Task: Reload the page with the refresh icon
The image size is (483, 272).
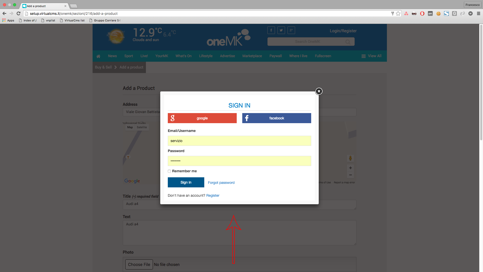Action: pyautogui.click(x=18, y=14)
